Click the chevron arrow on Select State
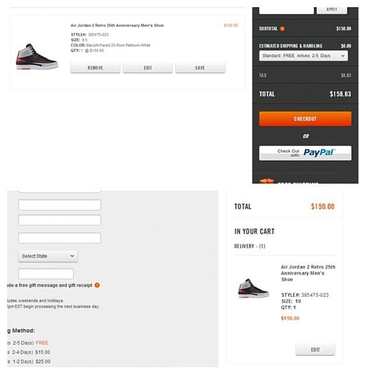The width and height of the screenshot is (374, 374). (72, 256)
